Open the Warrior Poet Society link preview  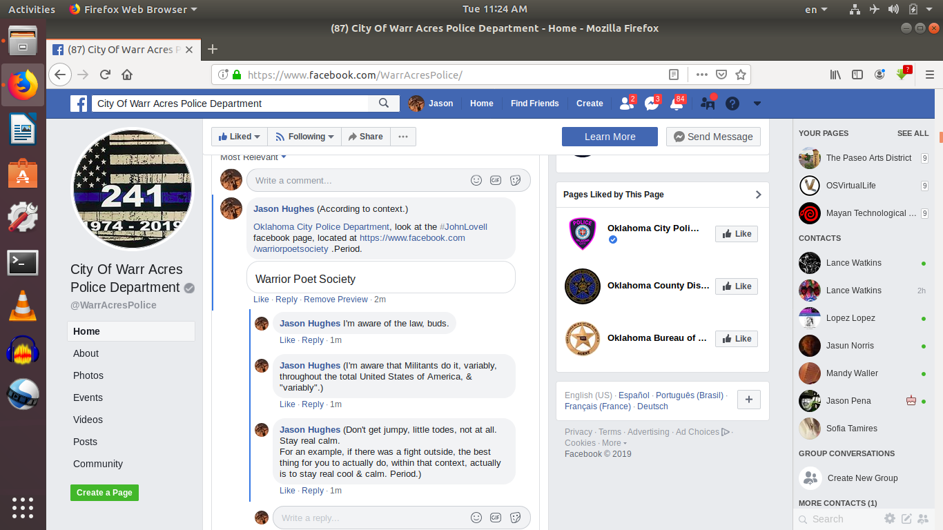381,279
